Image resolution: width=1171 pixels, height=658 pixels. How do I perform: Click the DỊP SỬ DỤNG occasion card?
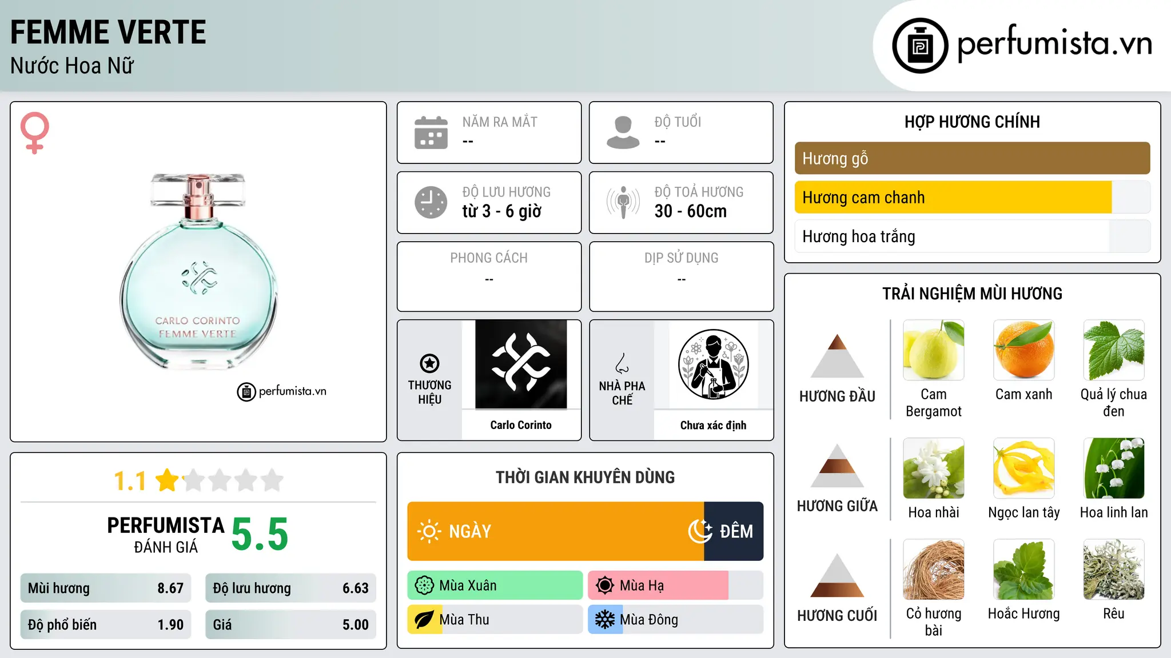(681, 276)
